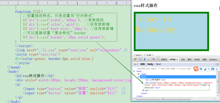Click the scroll-down arrow in Firebug panel

coord(218,96)
